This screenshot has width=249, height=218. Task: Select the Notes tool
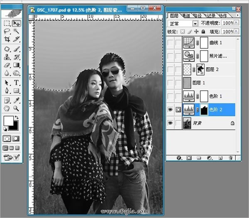pos(7,100)
